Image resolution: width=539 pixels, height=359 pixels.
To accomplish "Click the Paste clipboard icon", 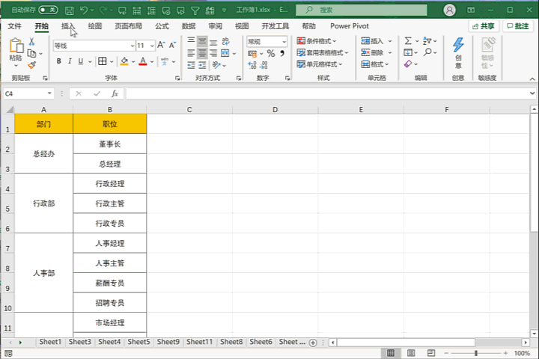I will click(16, 46).
